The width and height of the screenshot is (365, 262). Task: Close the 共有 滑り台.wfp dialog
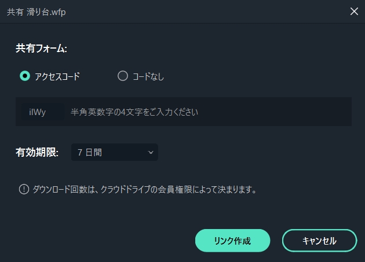tap(354, 11)
